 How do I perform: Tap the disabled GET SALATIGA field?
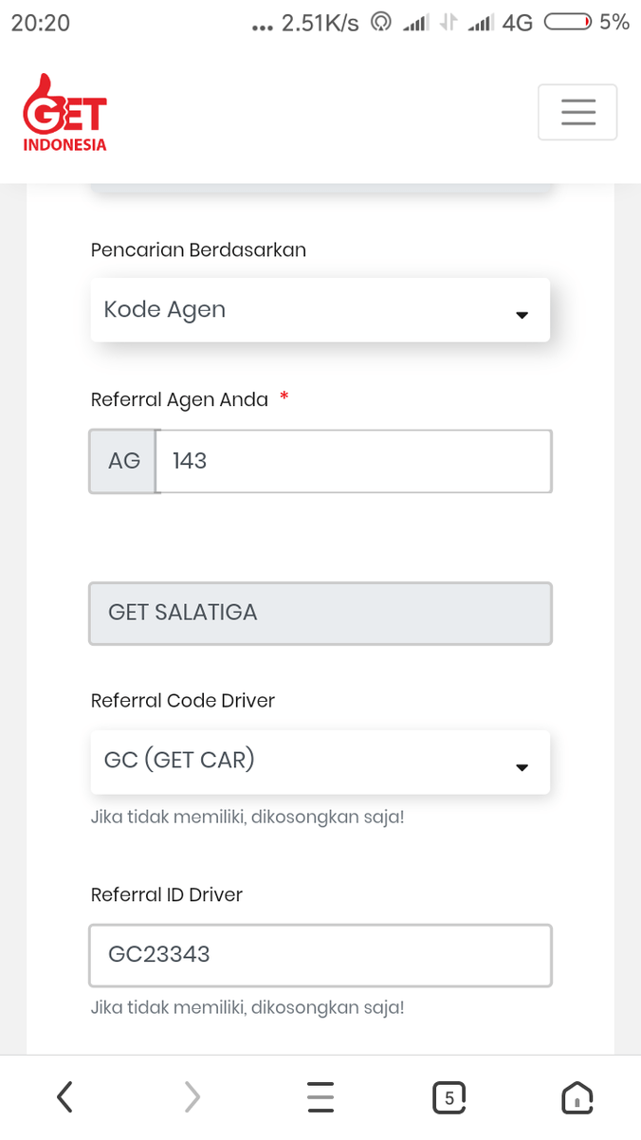coord(320,613)
